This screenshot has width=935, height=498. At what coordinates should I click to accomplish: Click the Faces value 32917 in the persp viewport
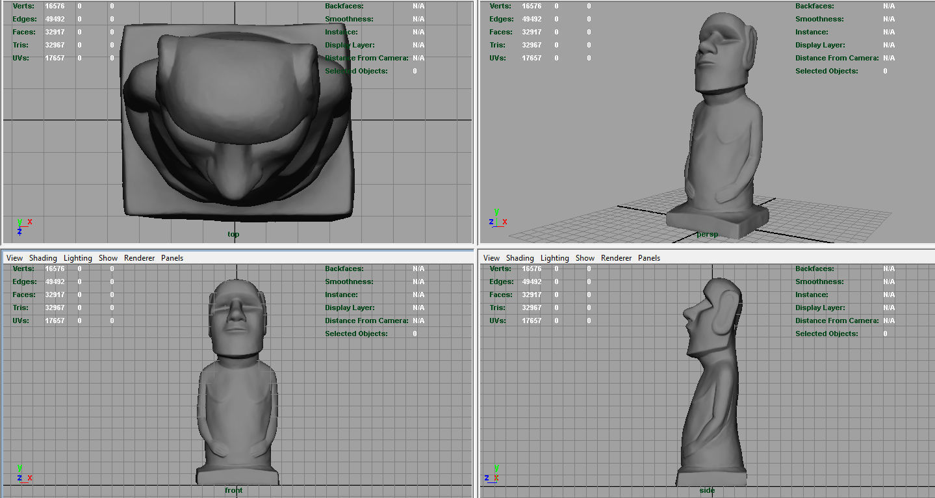532,32
